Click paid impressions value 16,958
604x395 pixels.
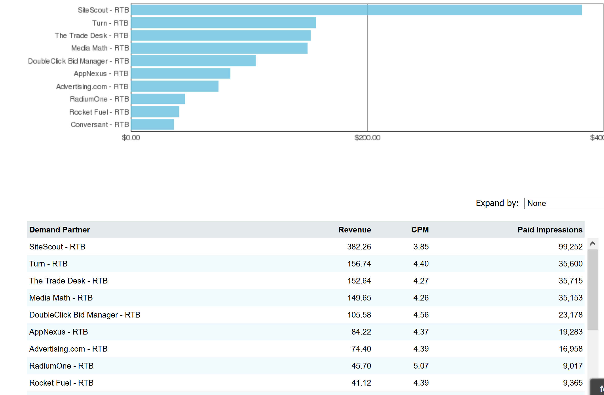(570, 349)
